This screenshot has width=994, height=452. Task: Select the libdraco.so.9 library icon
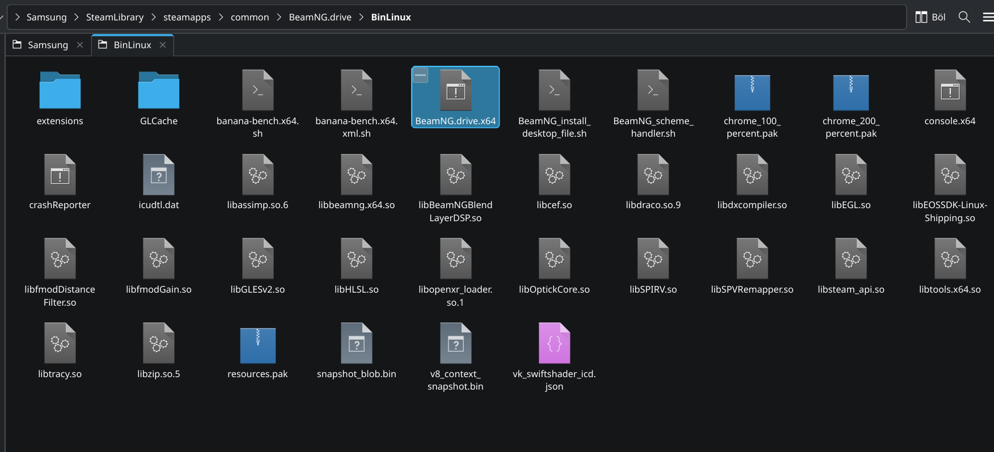pyautogui.click(x=653, y=175)
